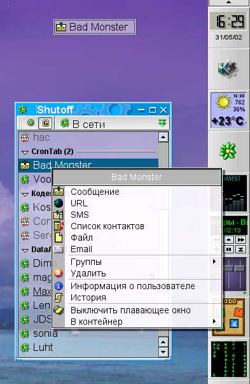Open the blue info icon for user information
Viewport: 250px width, 384px height.
tap(59, 286)
